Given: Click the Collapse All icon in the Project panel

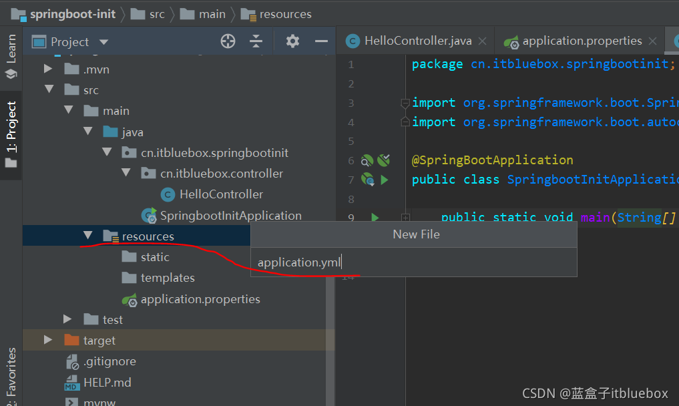Looking at the screenshot, I should (x=256, y=41).
